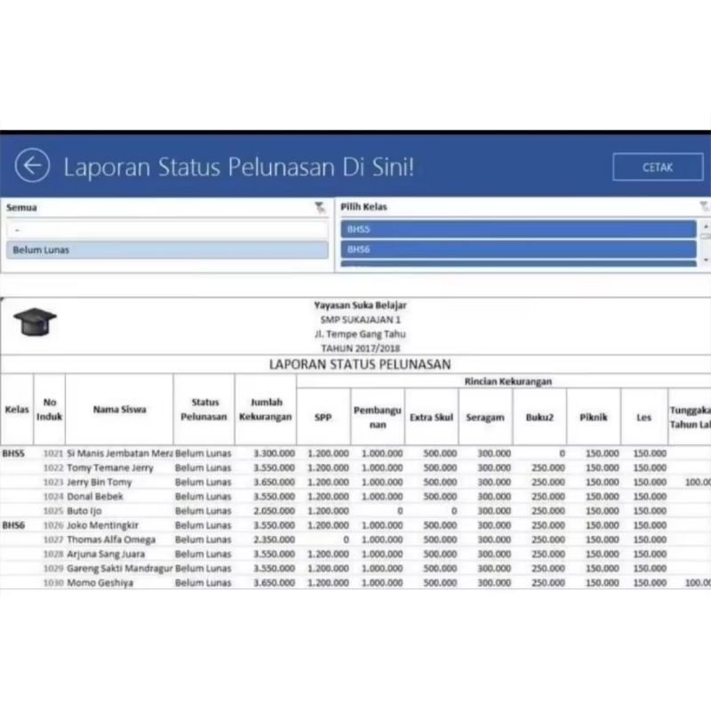Select student name Tomy Temane Jerry
Screen dimensions: 711x711
110,467
